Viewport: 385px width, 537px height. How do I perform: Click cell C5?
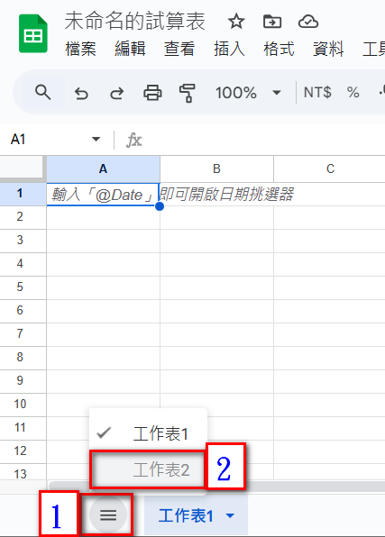pyautogui.click(x=330, y=287)
